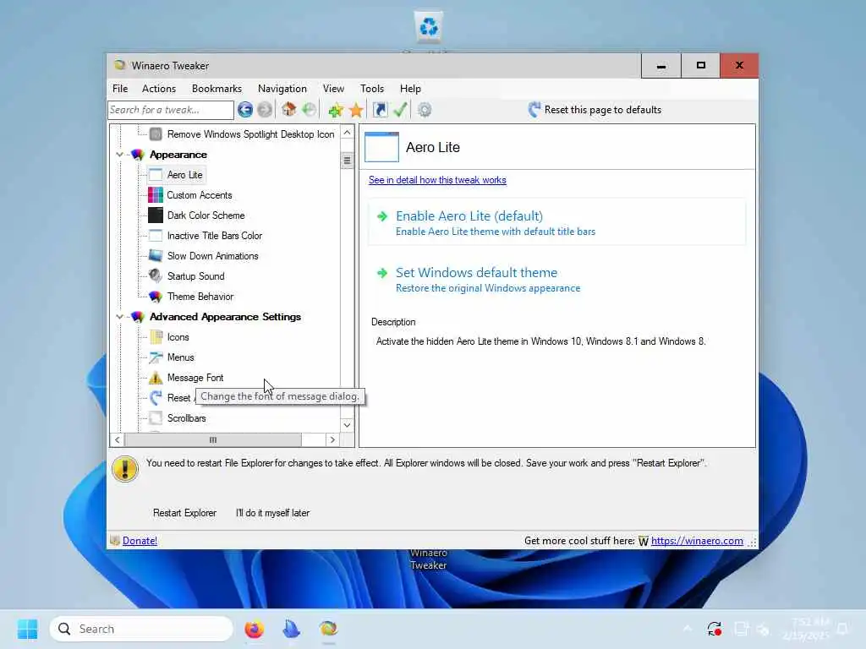Click the horizontal scrollbar left arrow

tap(117, 439)
